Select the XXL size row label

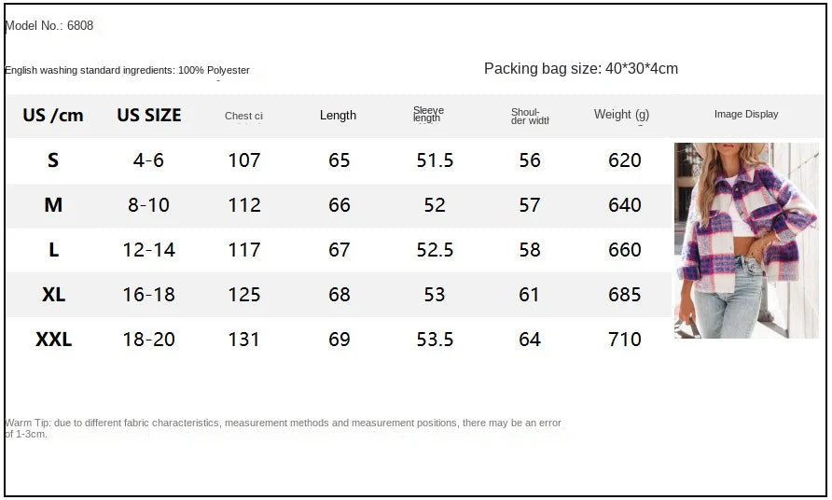53,340
